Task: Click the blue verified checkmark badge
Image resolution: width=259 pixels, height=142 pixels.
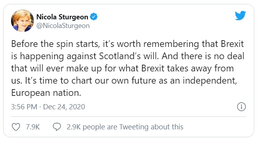Action: 94,17
